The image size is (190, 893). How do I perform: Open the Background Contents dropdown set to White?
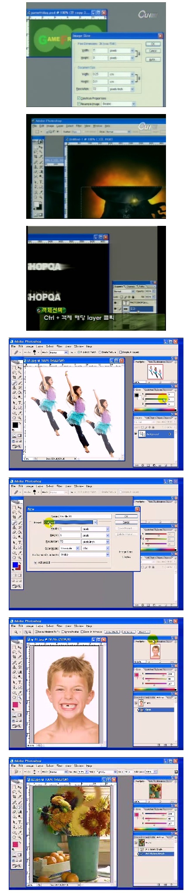coord(85,554)
